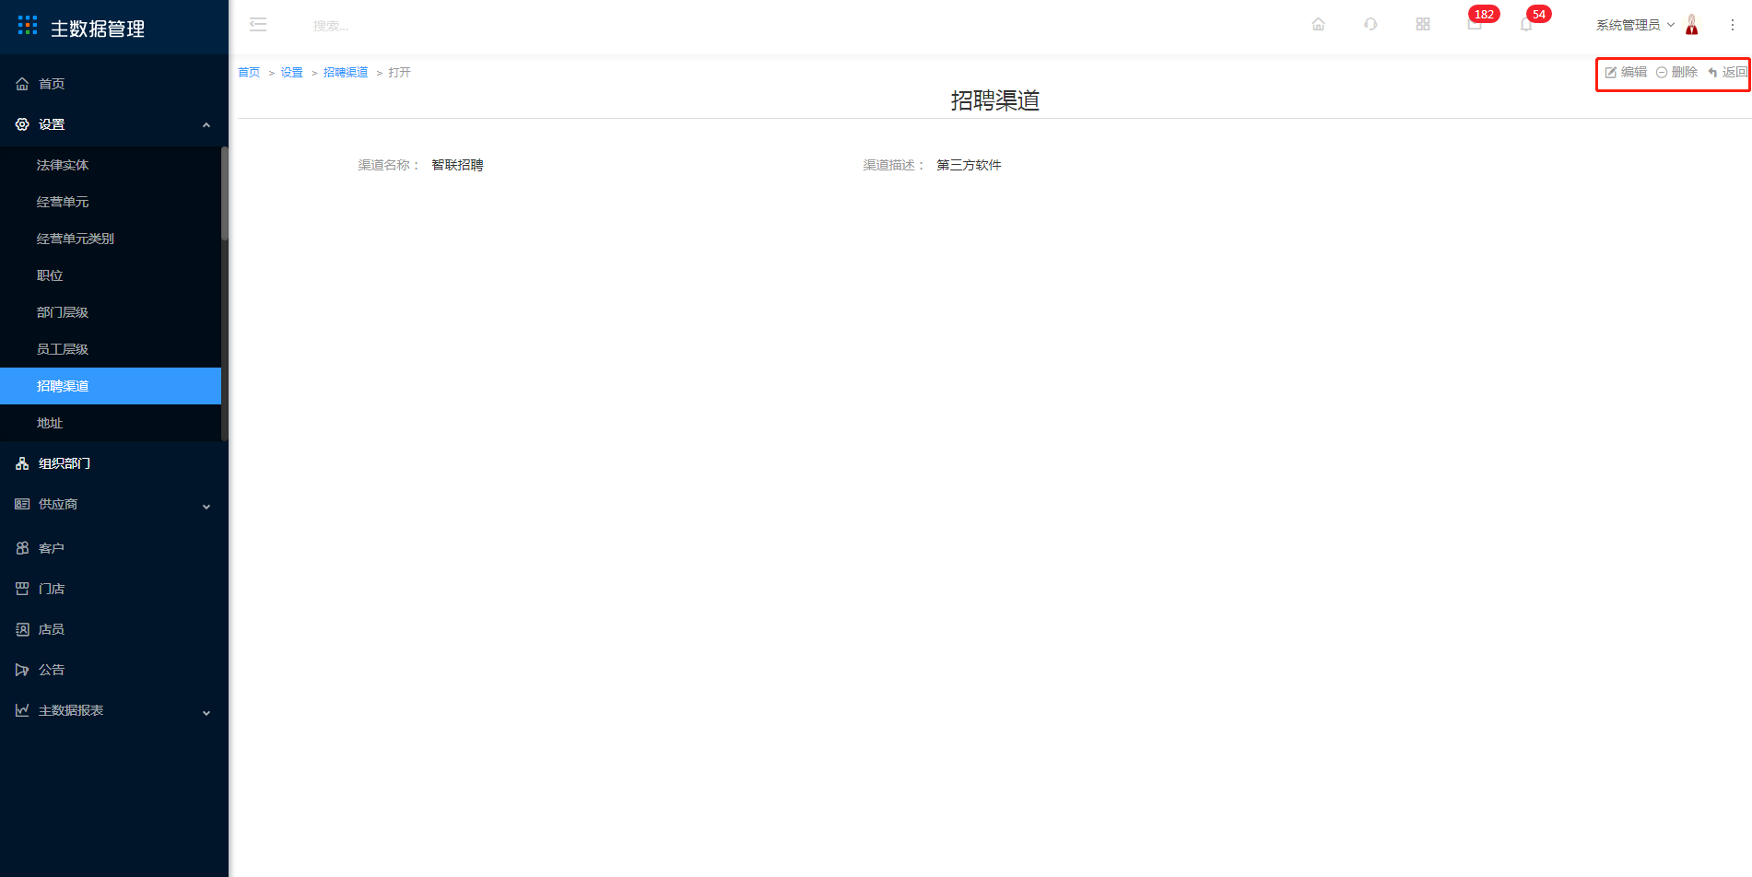Open 组织部门 in the sidebar
Viewport: 1752px width, 877px height.
114,463
